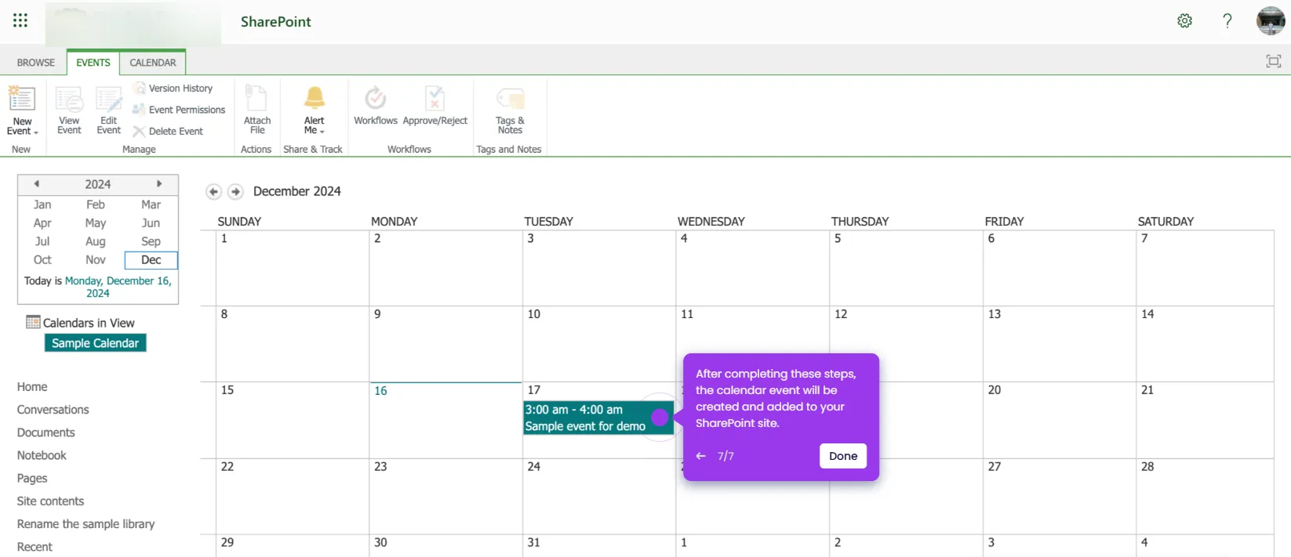Open Home in the left navigation
Viewport: 1291px width, 557px height.
point(32,387)
